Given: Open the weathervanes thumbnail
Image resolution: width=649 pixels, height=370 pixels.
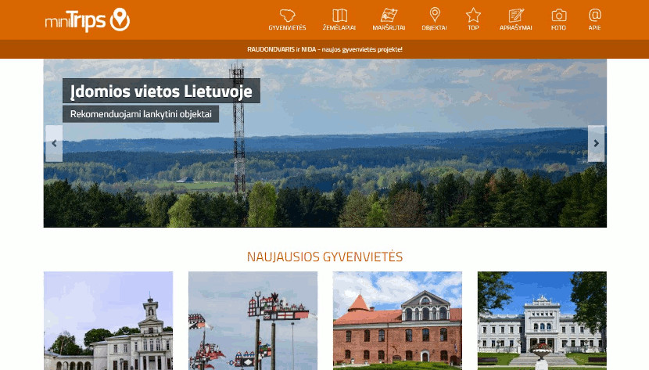Looking at the screenshot, I should point(253,321).
